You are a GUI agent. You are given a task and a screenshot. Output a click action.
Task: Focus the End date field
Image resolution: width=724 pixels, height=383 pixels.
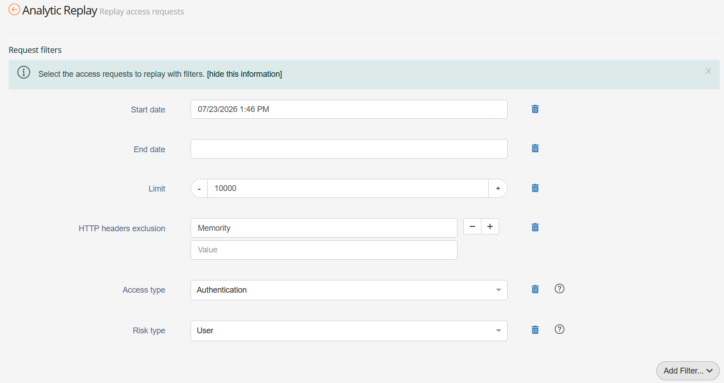tap(349, 149)
